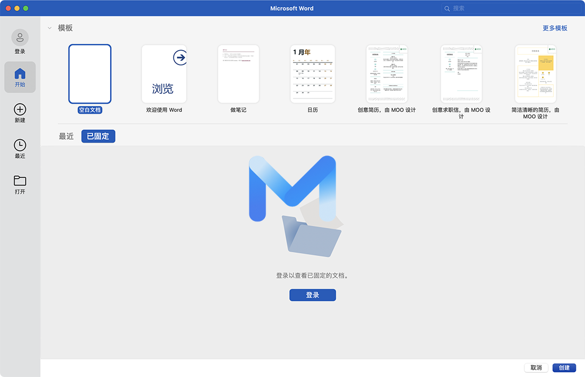Click the New document plus icon 新建
The width and height of the screenshot is (585, 377).
pyautogui.click(x=20, y=110)
